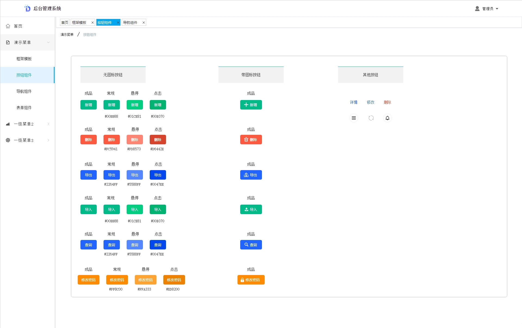Click the 导出 button labeled #5588FF
This screenshot has height=328, width=522.
click(x=135, y=175)
